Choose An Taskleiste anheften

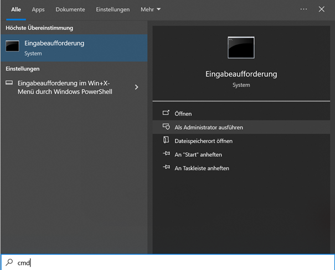point(241,168)
